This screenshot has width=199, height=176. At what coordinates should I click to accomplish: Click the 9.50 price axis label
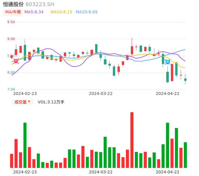11,22
